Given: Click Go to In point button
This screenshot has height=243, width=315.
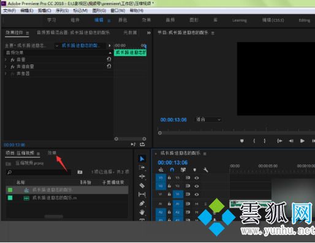Looking at the screenshot, I should [x=279, y=141].
